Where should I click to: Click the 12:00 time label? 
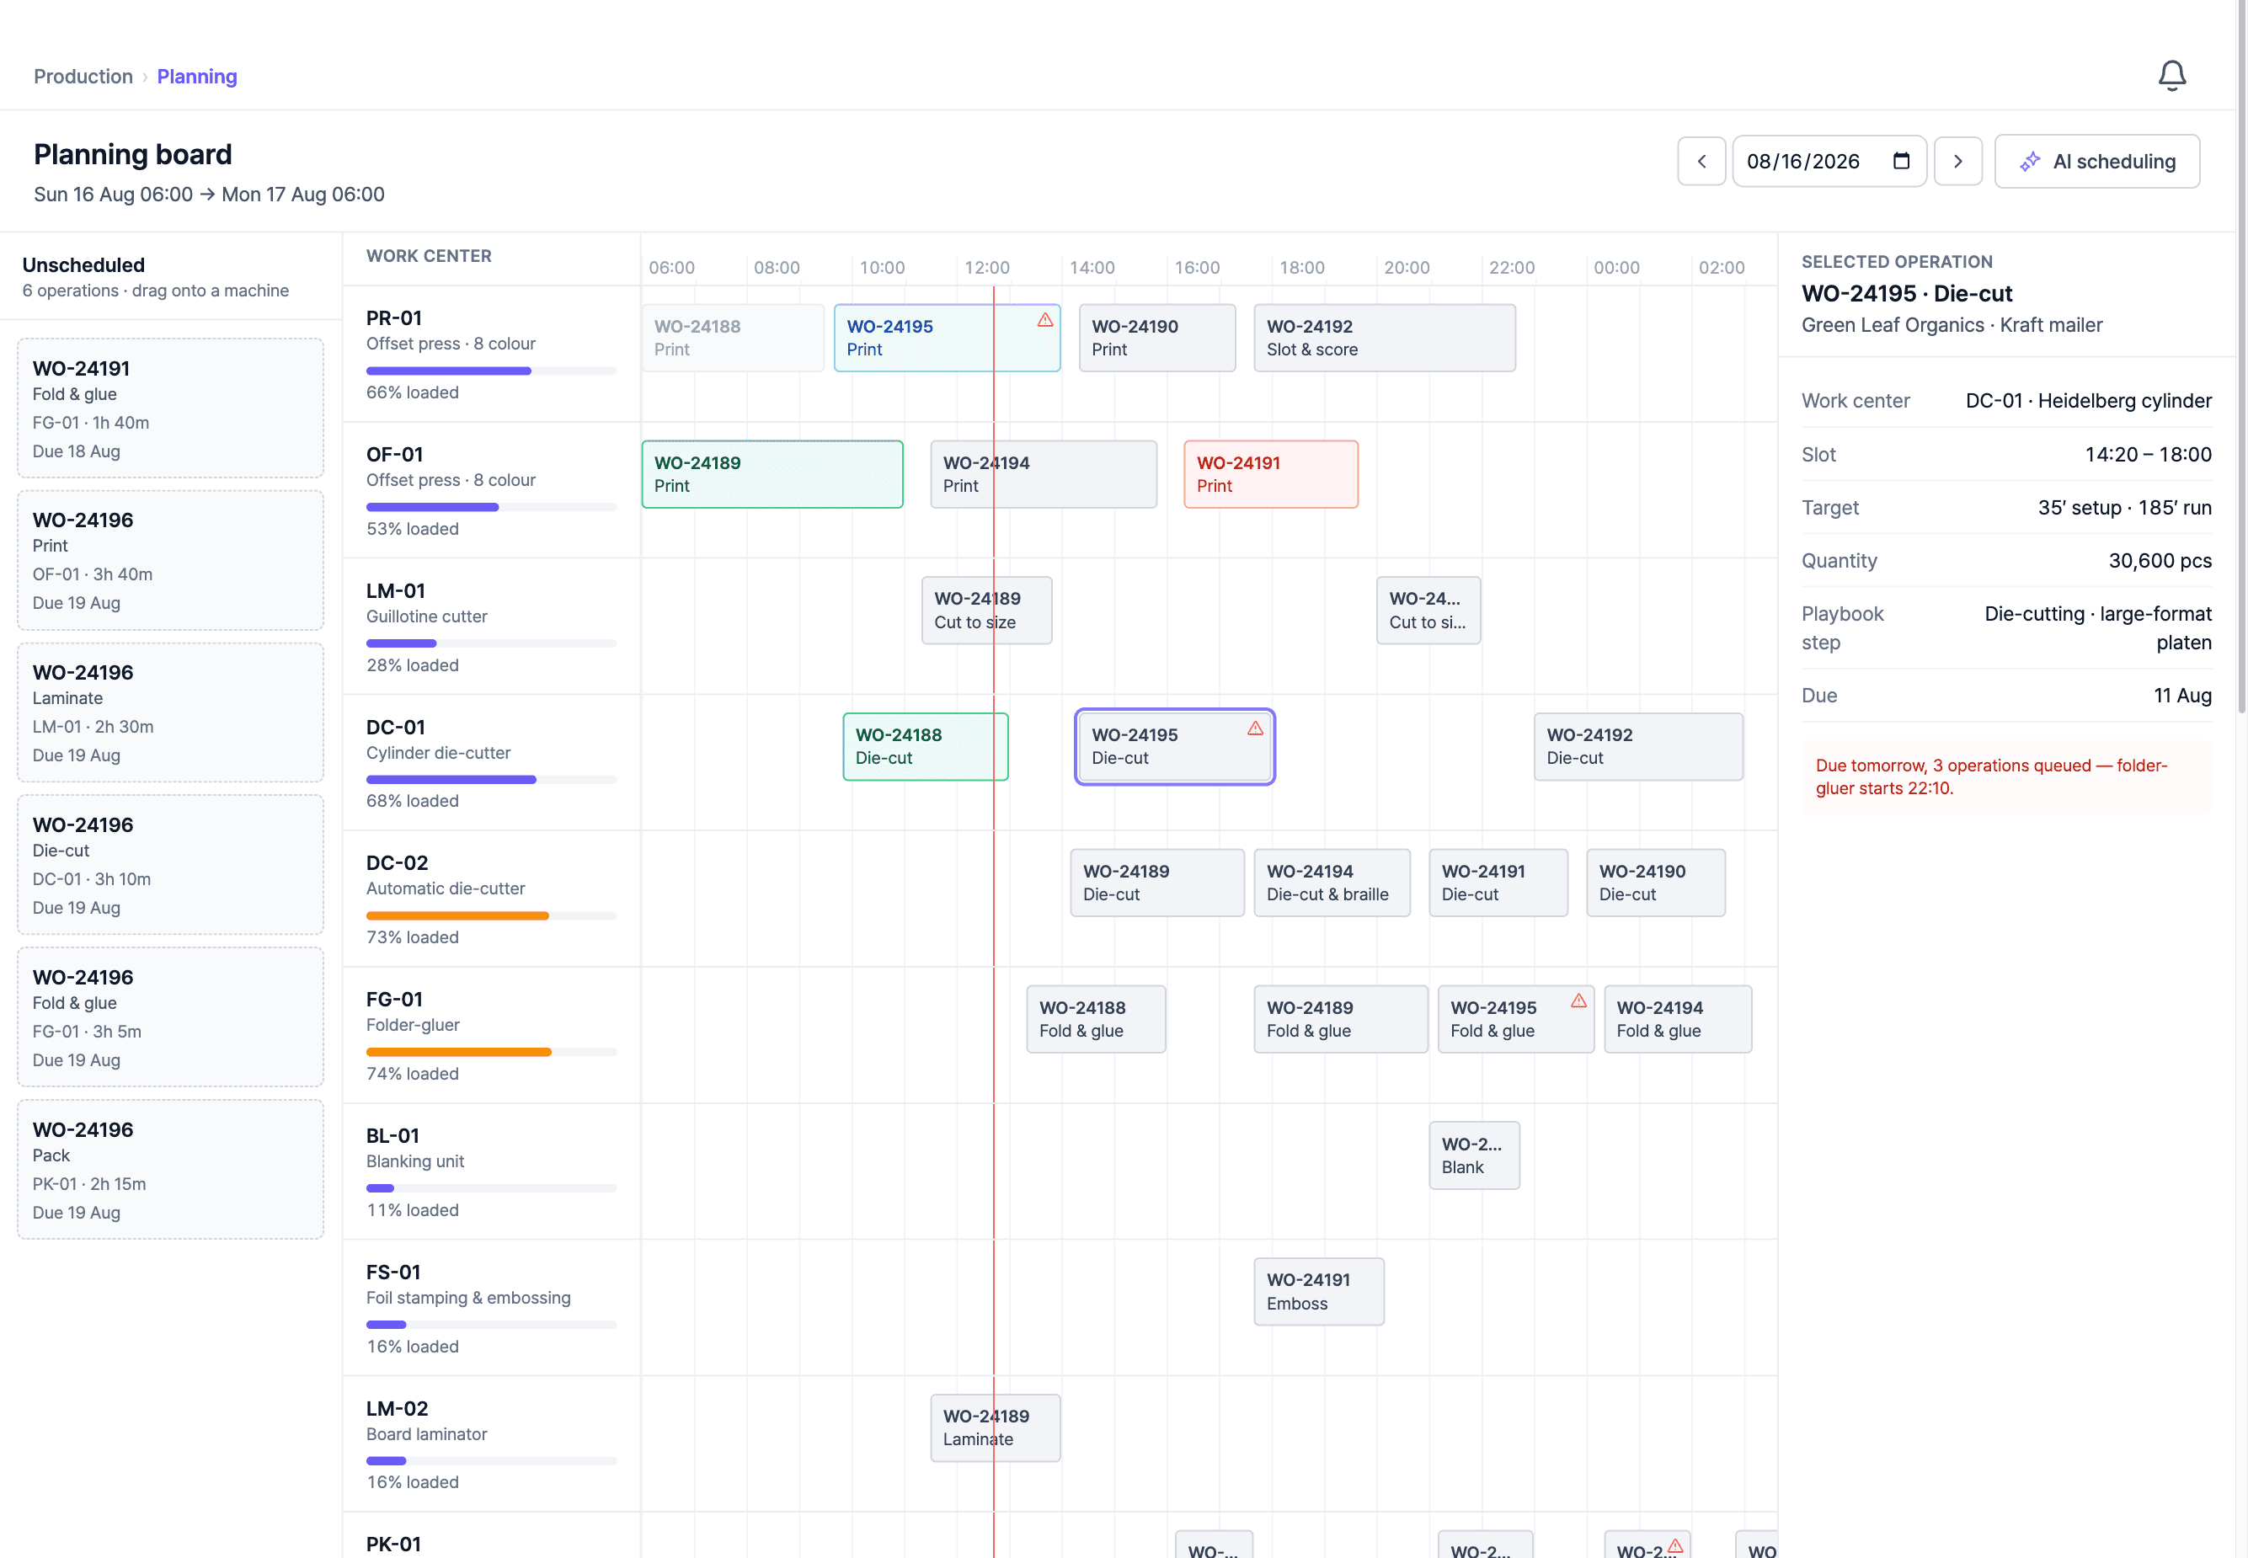pyautogui.click(x=987, y=268)
